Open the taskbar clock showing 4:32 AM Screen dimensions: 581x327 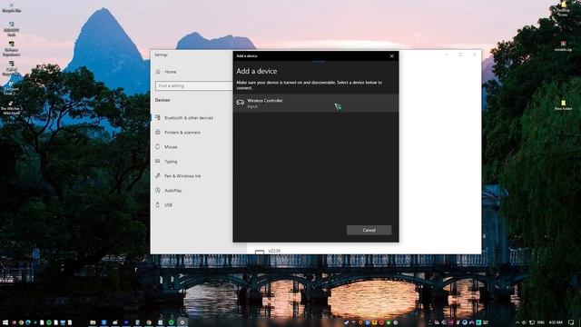click(556, 322)
